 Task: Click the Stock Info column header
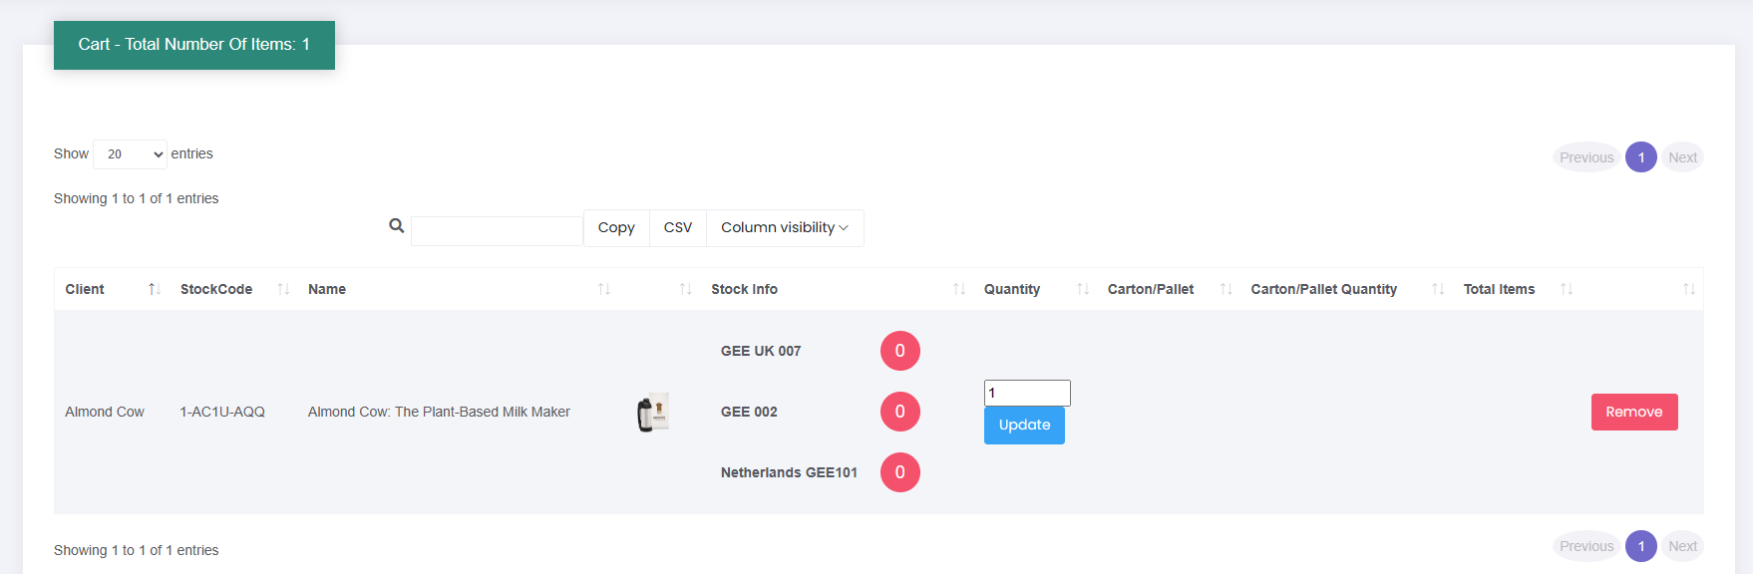[x=745, y=289]
